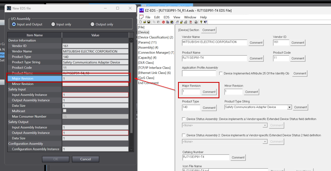Click the empty Minor Revision value field in dialog
The height and width of the screenshot is (171, 331).
[95, 84]
